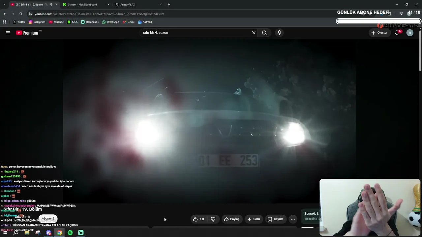Open Windows taskbar search
The image size is (422, 237).
(x=16, y=233)
